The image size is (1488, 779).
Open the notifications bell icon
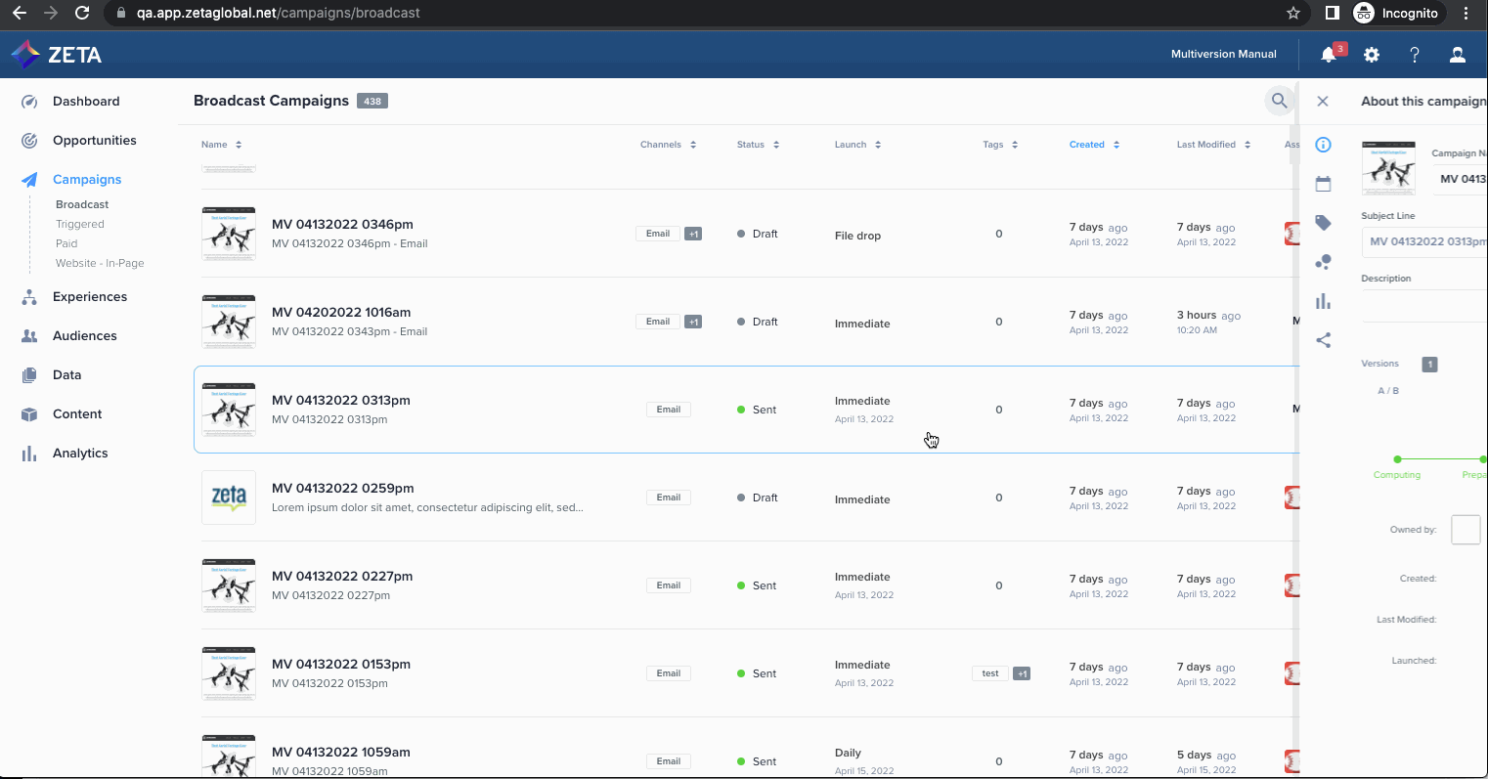point(1329,55)
